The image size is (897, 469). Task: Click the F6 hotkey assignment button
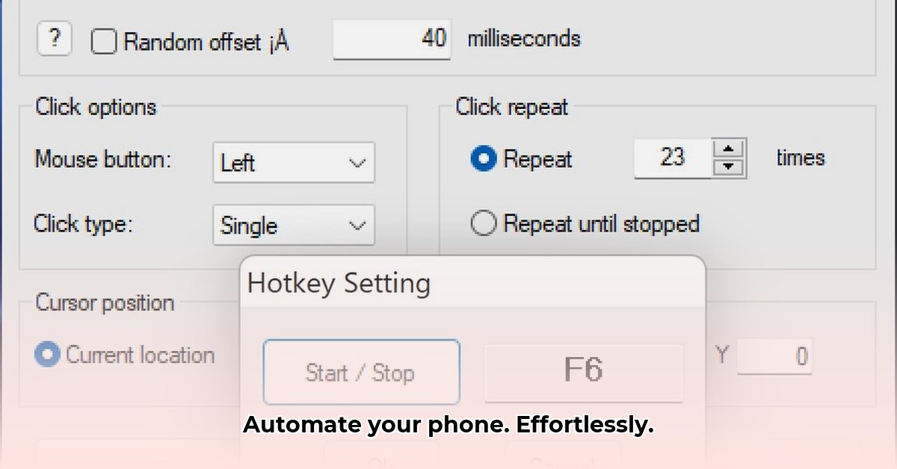585,372
